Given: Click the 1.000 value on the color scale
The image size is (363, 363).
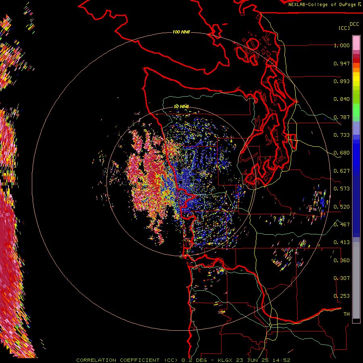Looking at the screenshot, I should [x=342, y=45].
